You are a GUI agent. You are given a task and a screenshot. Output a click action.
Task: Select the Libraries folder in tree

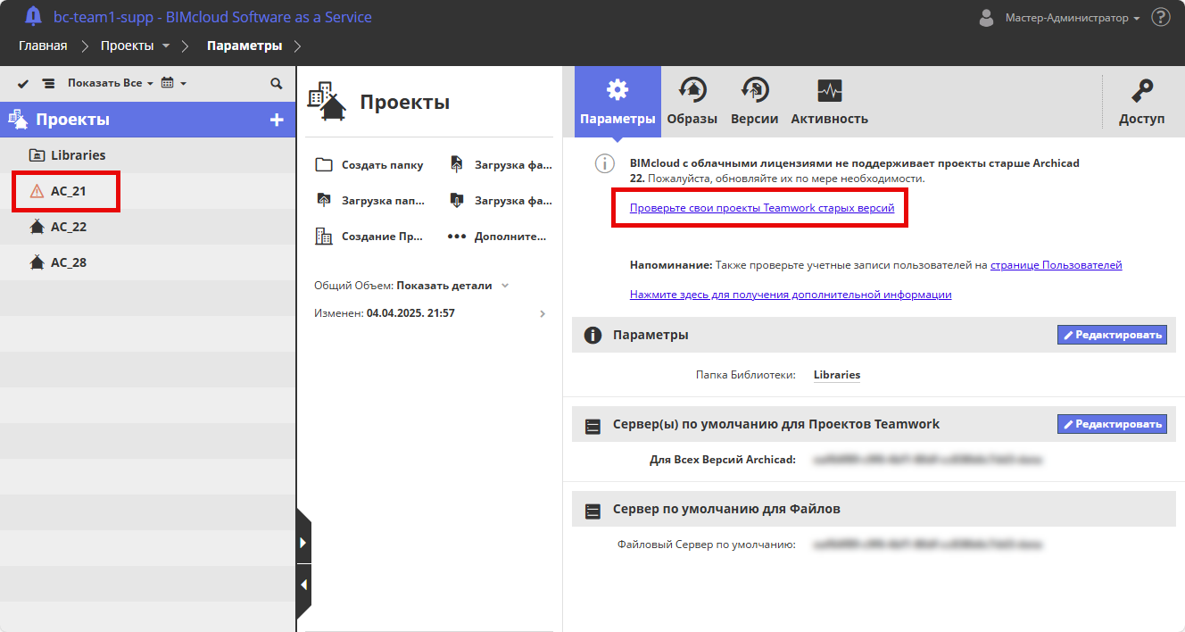[147, 155]
